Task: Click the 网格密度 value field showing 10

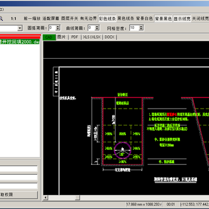Action: click(134, 28)
